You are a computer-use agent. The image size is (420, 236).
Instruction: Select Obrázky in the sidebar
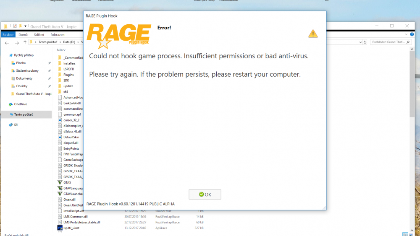[x=22, y=86]
